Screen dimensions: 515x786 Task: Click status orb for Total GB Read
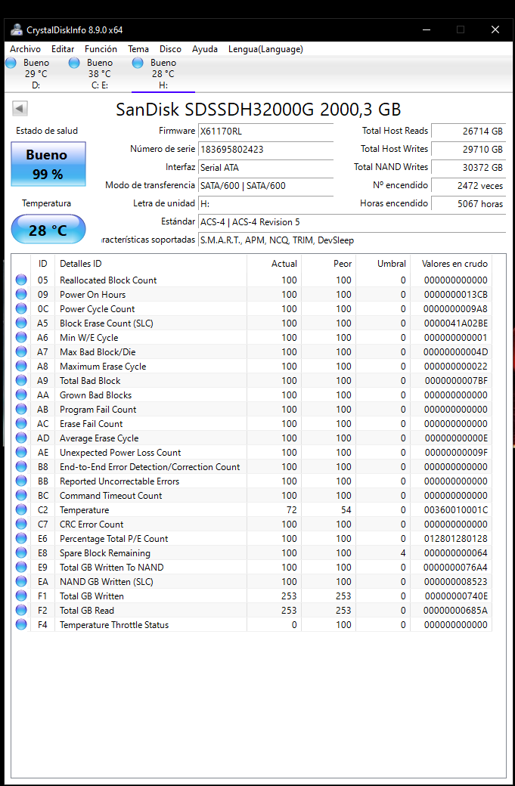click(21, 611)
